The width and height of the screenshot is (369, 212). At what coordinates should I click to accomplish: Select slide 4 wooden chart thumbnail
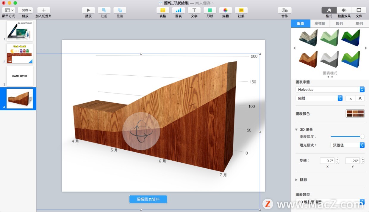pos(20,99)
